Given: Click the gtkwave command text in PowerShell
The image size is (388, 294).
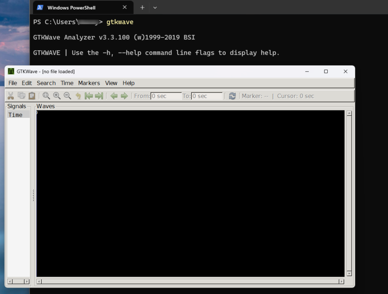Looking at the screenshot, I should (x=120, y=22).
